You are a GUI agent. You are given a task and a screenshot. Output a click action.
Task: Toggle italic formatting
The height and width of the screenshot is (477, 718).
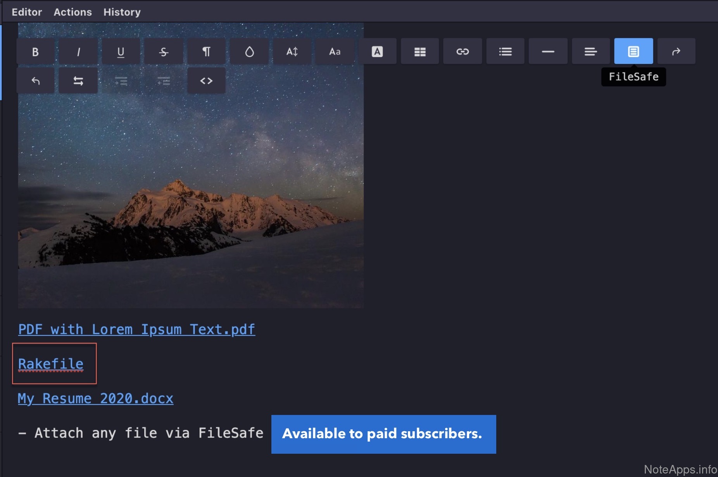(78, 52)
